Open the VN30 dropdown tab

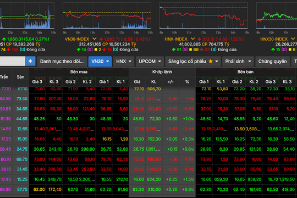click(100, 61)
